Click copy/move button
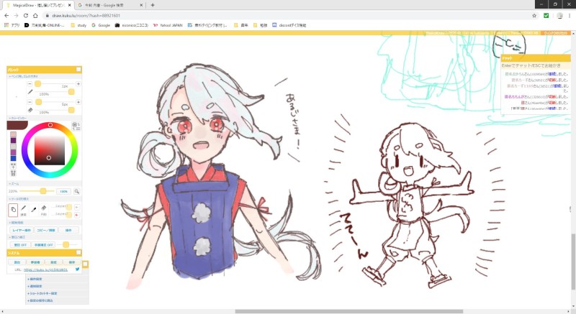This screenshot has height=314, width=576. [x=46, y=230]
